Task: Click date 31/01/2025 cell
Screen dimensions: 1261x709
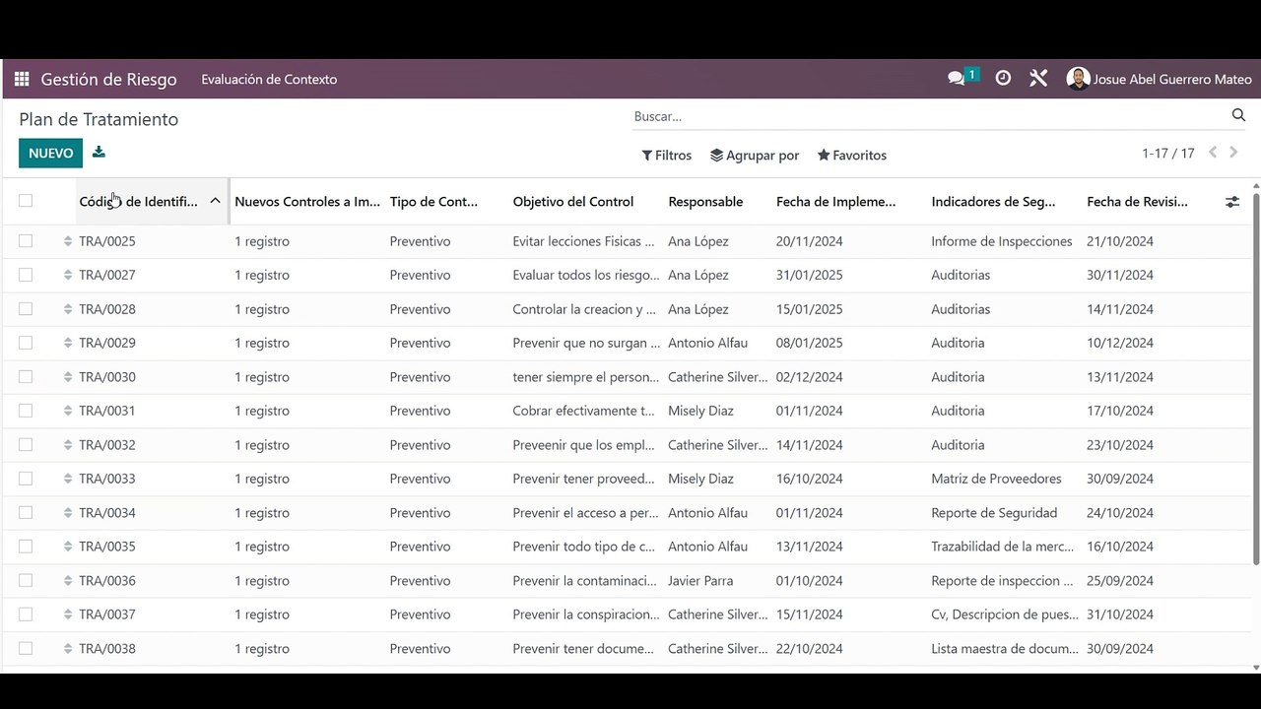Action: [x=810, y=275]
